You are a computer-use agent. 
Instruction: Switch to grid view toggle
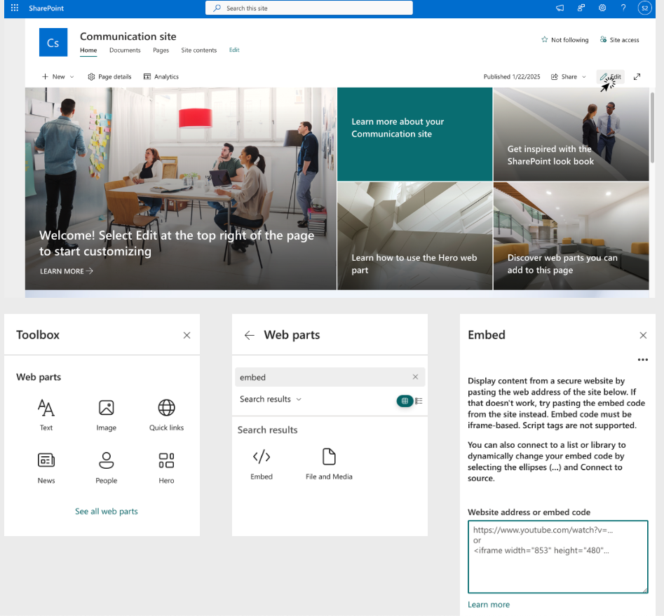point(405,401)
